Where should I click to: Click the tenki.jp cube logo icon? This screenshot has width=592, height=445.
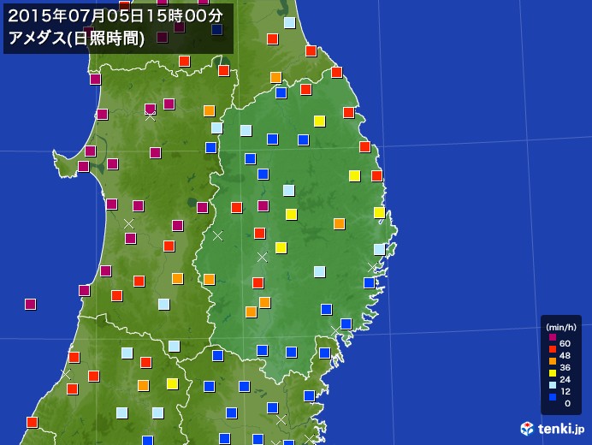pos(527,429)
